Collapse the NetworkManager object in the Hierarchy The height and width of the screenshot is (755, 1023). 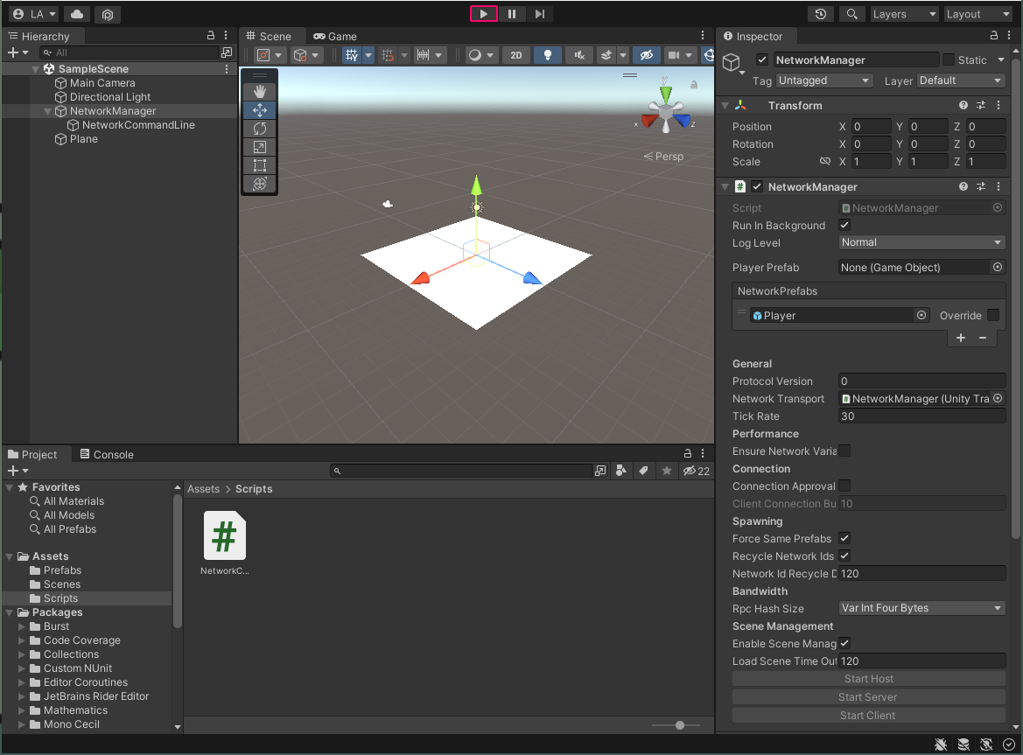click(48, 112)
